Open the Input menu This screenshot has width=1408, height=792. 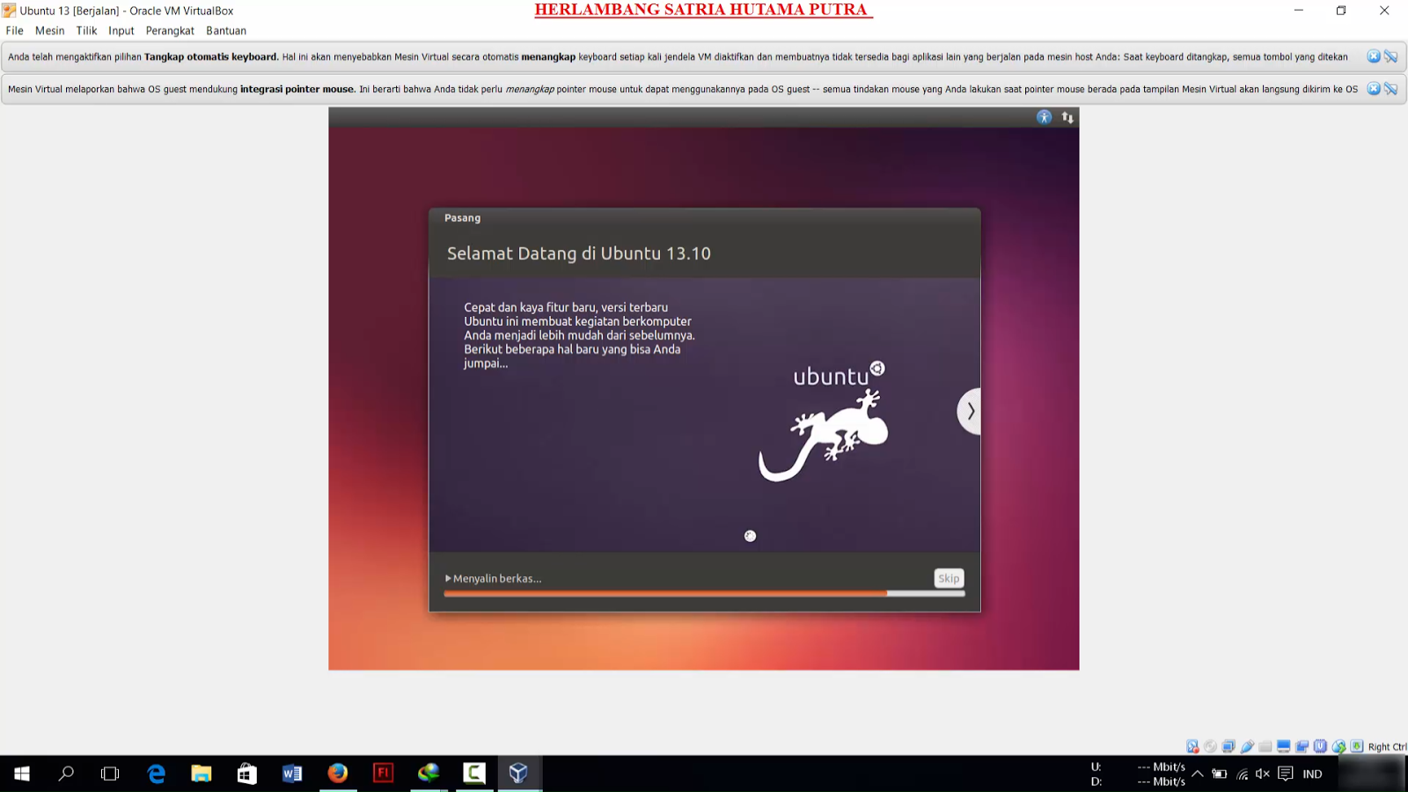point(121,31)
